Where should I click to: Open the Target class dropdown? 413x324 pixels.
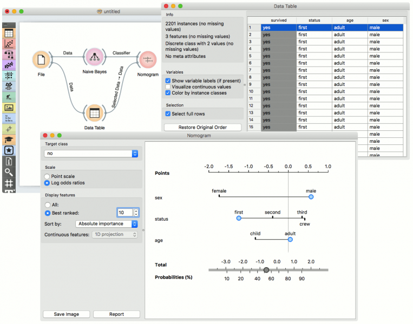(91, 154)
